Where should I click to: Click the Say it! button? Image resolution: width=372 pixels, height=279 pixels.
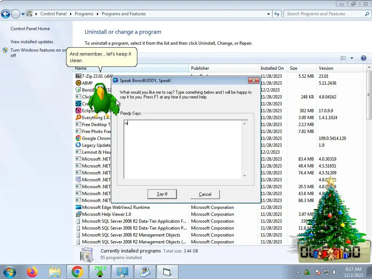162,194
